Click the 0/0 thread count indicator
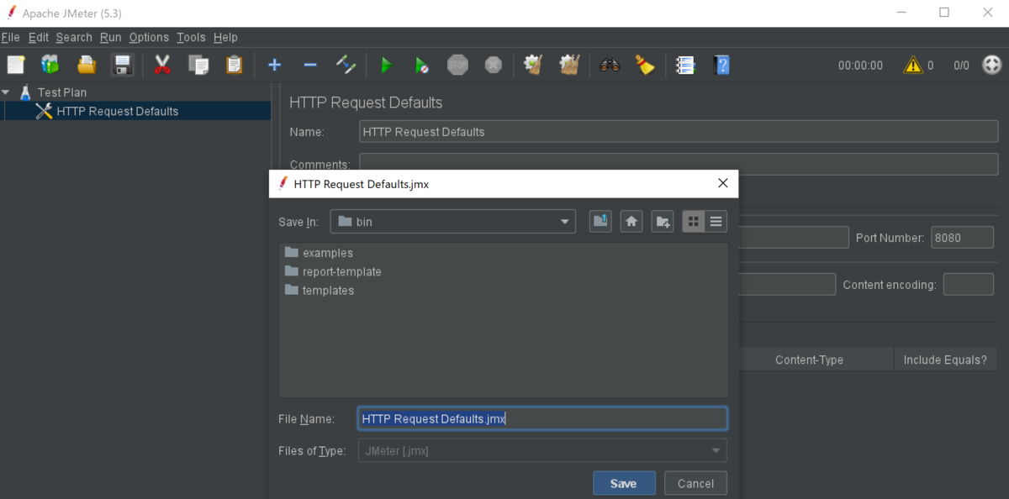This screenshot has width=1009, height=499. click(x=961, y=65)
